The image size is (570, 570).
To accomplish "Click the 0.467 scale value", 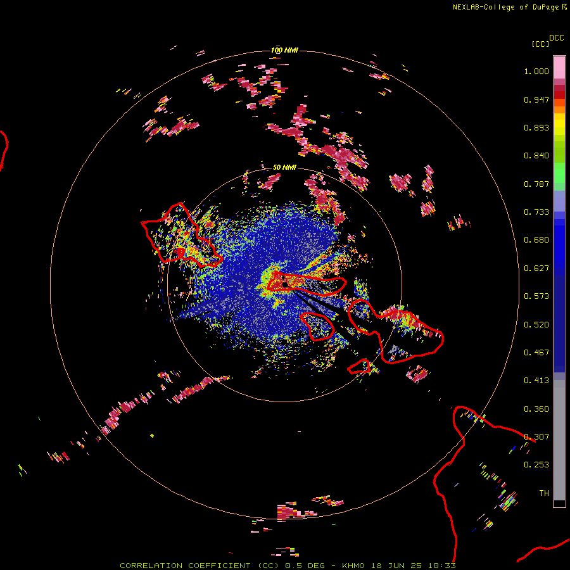I will [536, 353].
